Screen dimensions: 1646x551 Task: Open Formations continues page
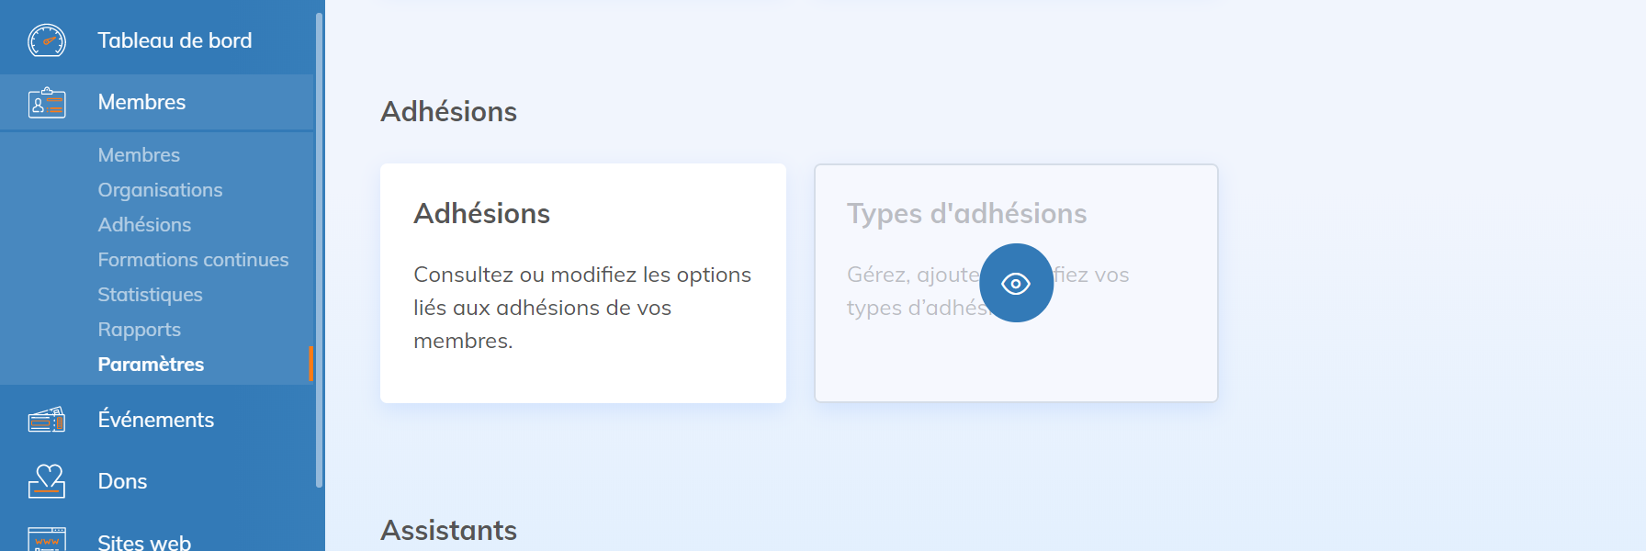point(193,260)
